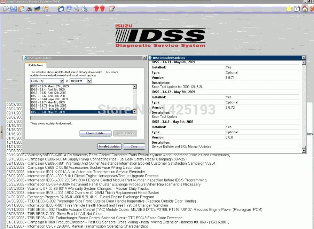Viewport: 314px width, 229px height.
Task: Select IDSS - 3.6.61 - April 28th, 2009
Action: coord(81,99)
